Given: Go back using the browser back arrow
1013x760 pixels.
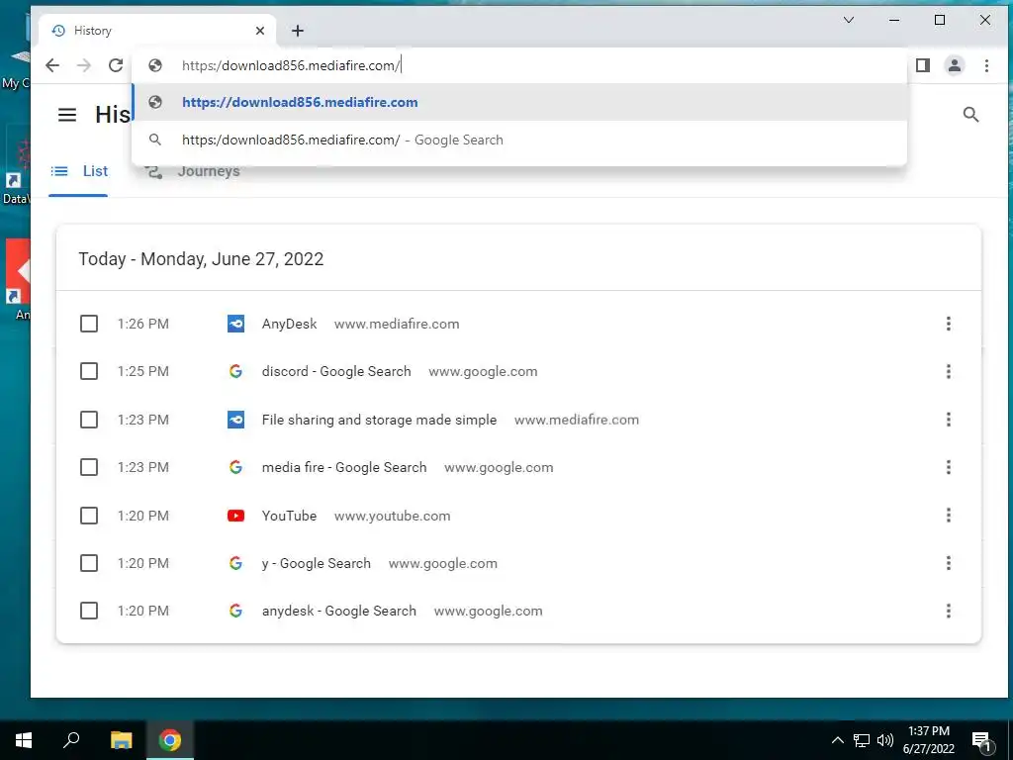Looking at the screenshot, I should pos(52,65).
